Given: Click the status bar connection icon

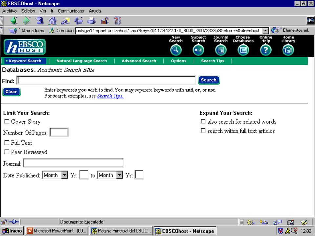Looking at the screenshot, I should point(14,222).
